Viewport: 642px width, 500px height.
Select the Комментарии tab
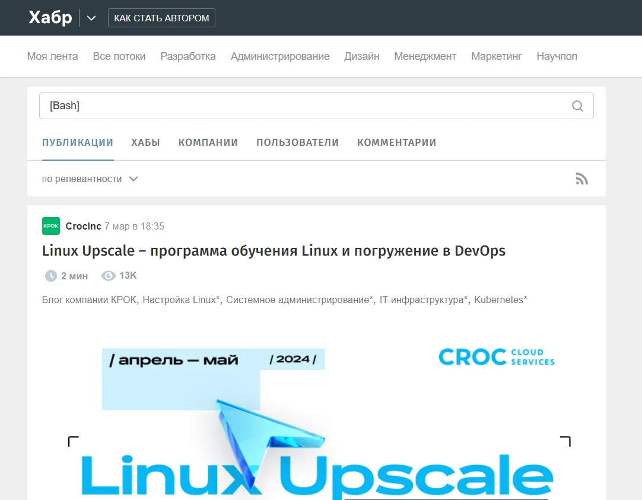396,142
